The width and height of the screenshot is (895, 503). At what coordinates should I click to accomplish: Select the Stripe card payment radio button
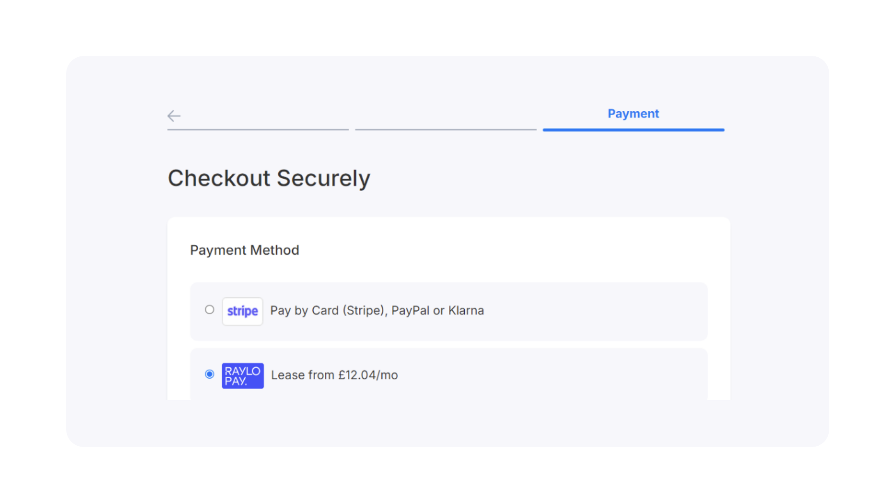tap(209, 310)
